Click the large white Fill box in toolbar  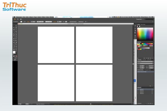pos(14,52)
